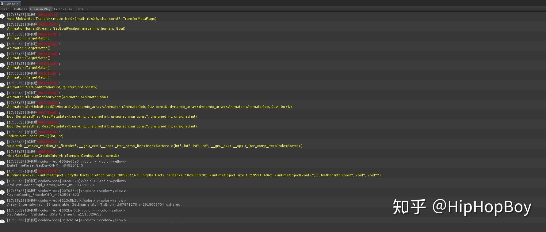Click the icon beside IndexSorter::operator() entry

[x=2, y=134]
